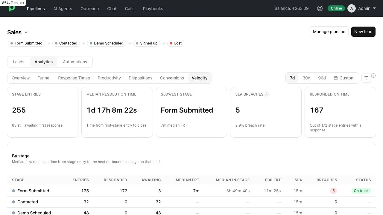Open the Productivity sub-tab
Image resolution: width=383 pixels, height=215 pixels.
tap(109, 78)
